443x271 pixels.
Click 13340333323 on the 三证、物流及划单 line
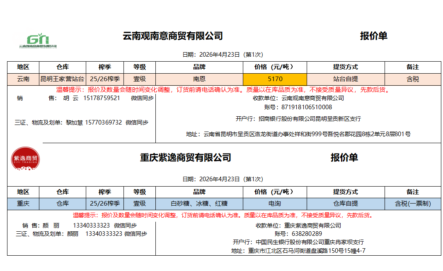pos(104,234)
